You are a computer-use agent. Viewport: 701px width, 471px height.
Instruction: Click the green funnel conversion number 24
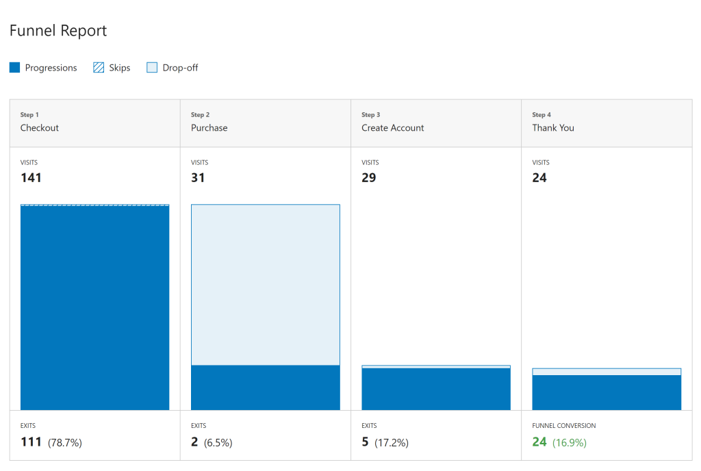pyautogui.click(x=539, y=442)
